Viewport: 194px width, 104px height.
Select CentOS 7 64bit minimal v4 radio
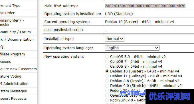107,61
